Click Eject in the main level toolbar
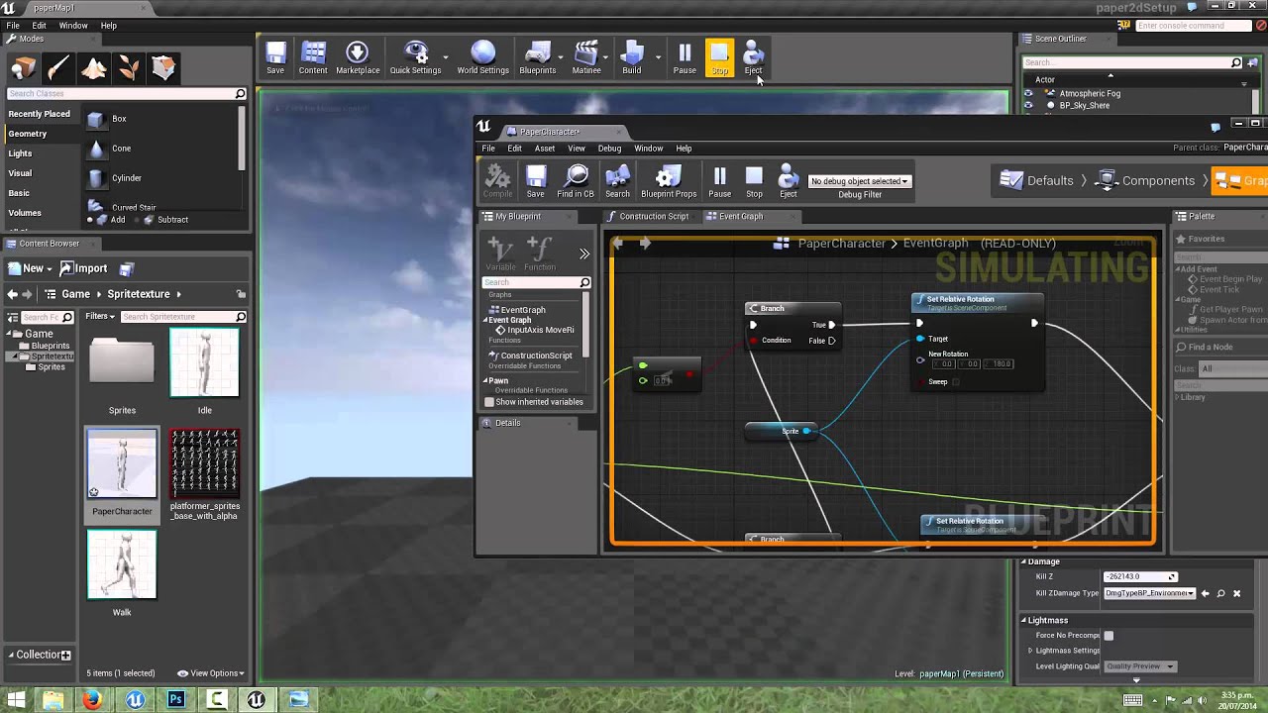The image size is (1268, 713). pyautogui.click(x=753, y=57)
